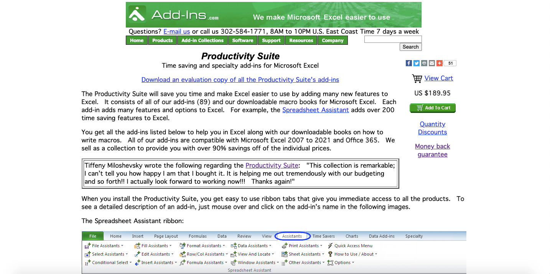Viewport: 550px width, 274px height.
Task: Click the green Add To Cart button
Action: point(433,108)
